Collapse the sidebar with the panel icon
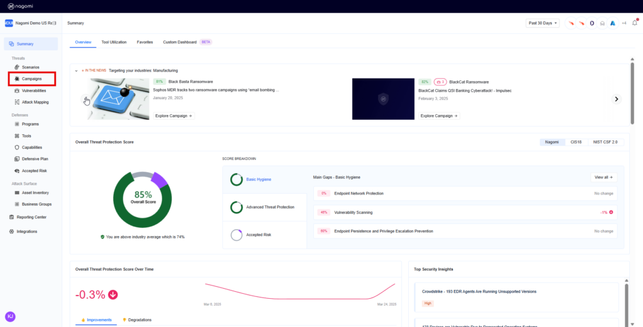This screenshot has width=643, height=327. point(54,23)
